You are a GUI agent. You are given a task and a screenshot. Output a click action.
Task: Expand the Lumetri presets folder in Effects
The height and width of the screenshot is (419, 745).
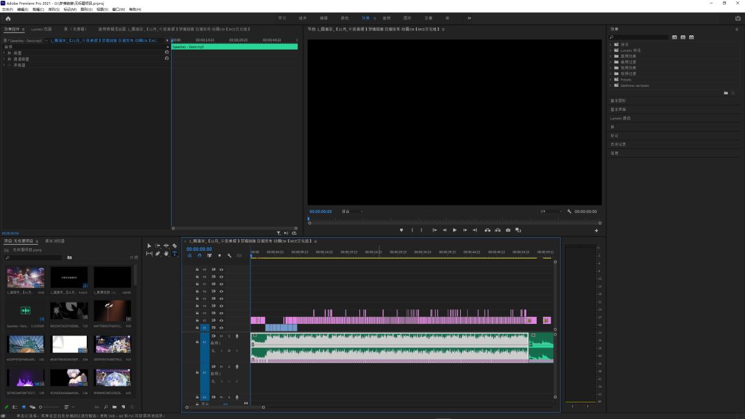[x=610, y=50]
